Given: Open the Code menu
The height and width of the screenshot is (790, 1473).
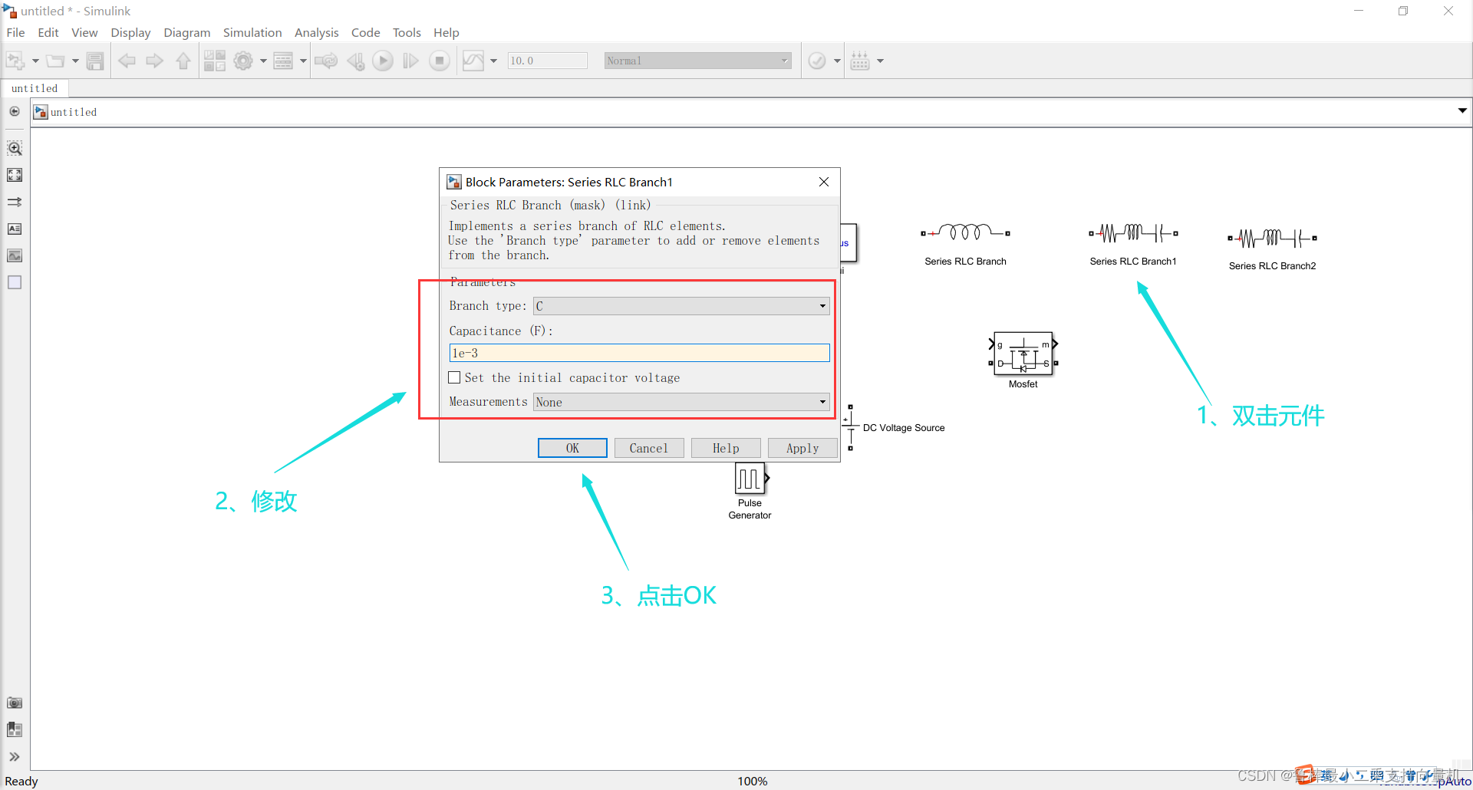Looking at the screenshot, I should pos(365,32).
